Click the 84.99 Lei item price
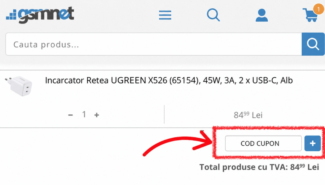325x185 pixels. pos(248,115)
